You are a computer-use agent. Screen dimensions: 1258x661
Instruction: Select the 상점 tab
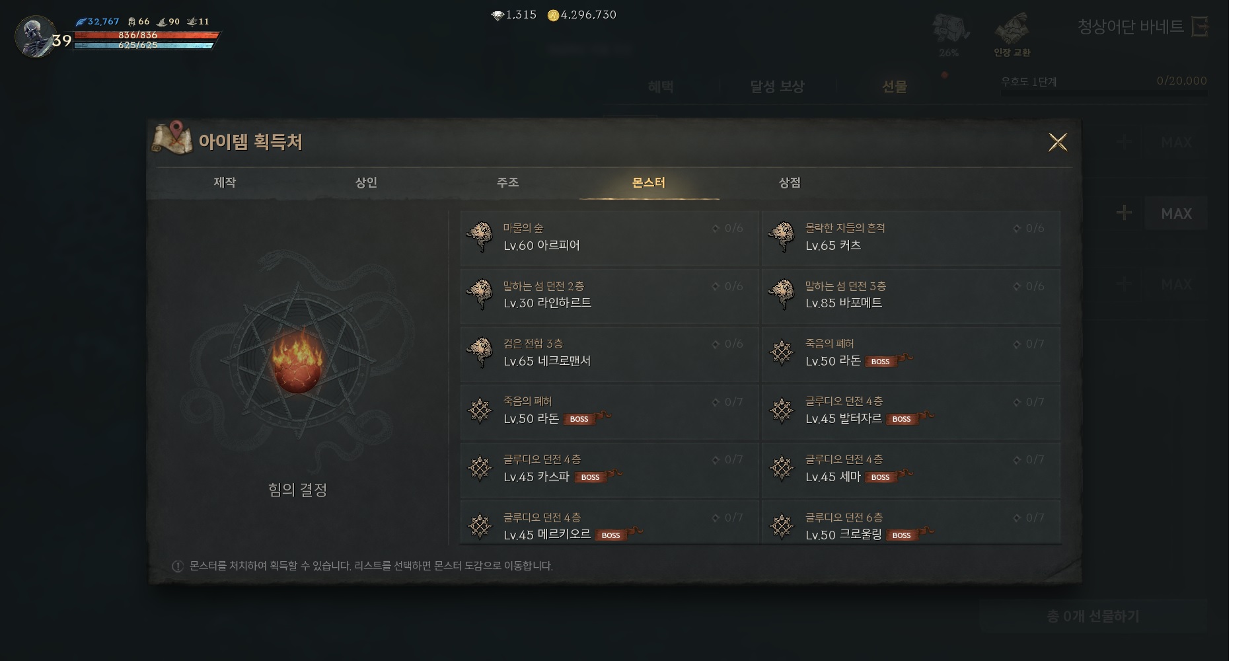[x=790, y=182]
